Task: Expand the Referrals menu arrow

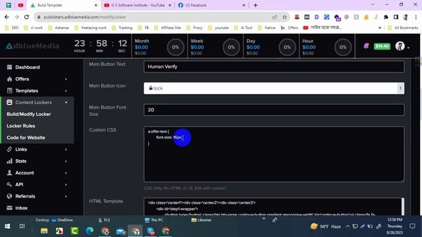Action: tap(66, 196)
